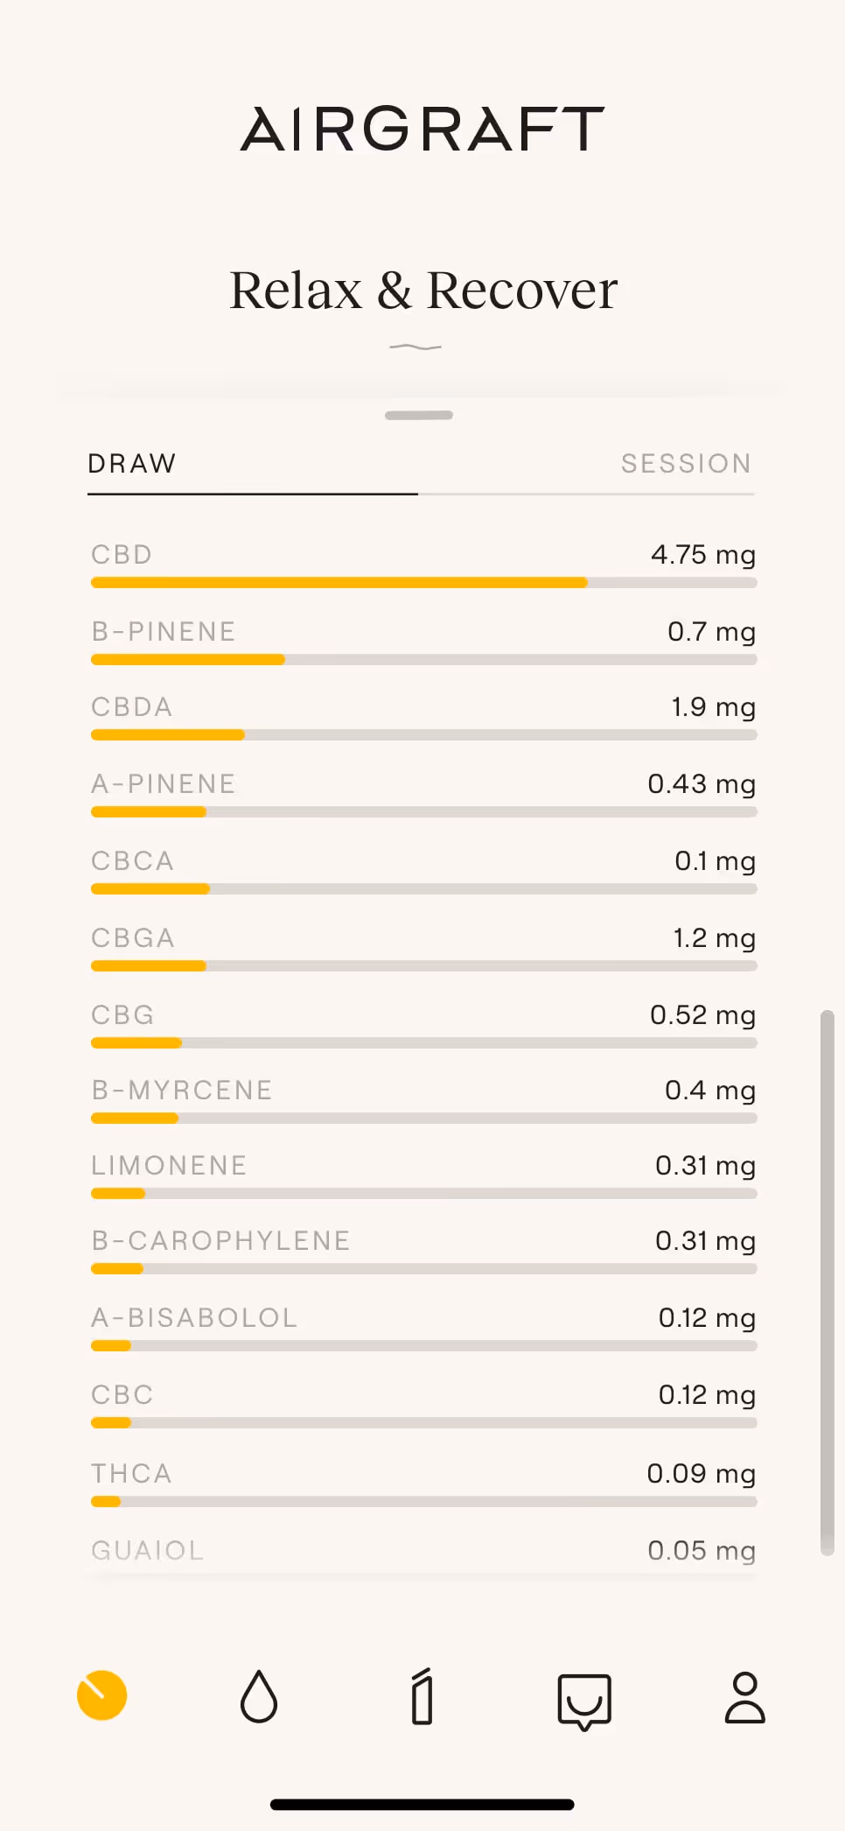845x1831 pixels.
Task: Click the AIRGRAFT logo
Action: (422, 130)
